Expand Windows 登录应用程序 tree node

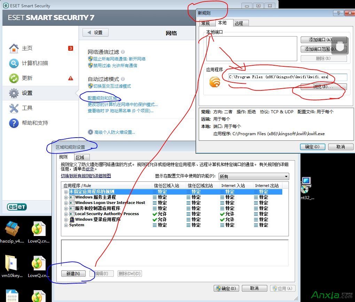[x=66, y=220]
